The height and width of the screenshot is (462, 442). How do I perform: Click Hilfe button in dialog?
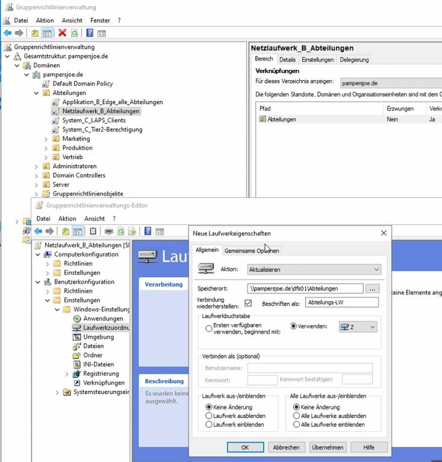[369, 448]
